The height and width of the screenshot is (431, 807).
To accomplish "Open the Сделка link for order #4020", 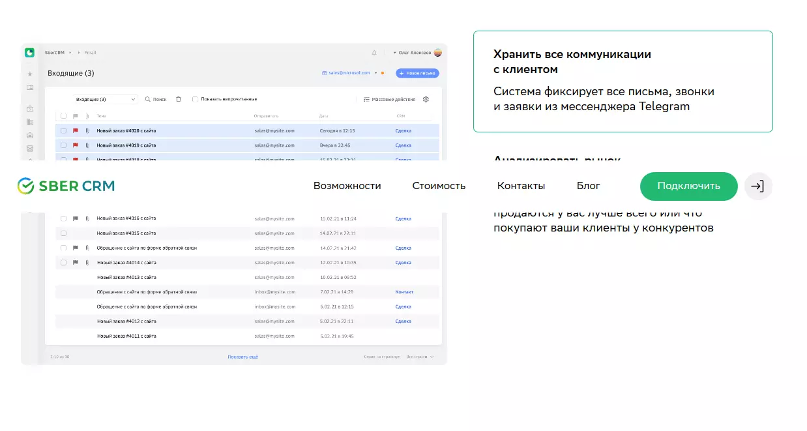I will (403, 130).
